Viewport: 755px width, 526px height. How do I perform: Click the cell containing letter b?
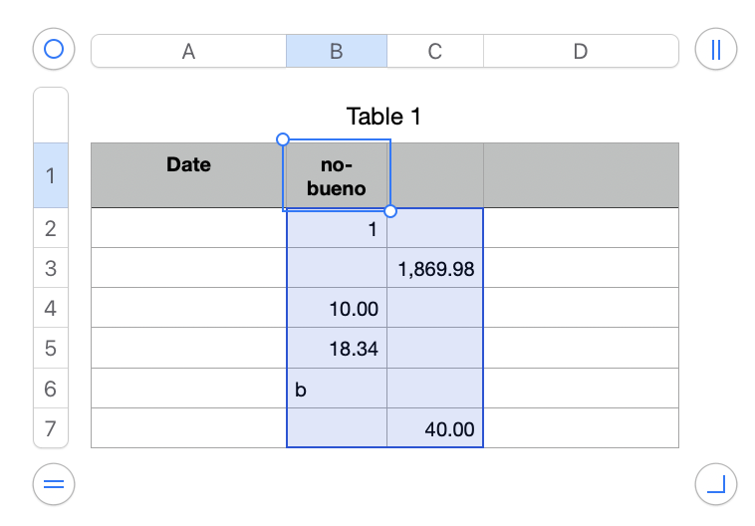[337, 389]
